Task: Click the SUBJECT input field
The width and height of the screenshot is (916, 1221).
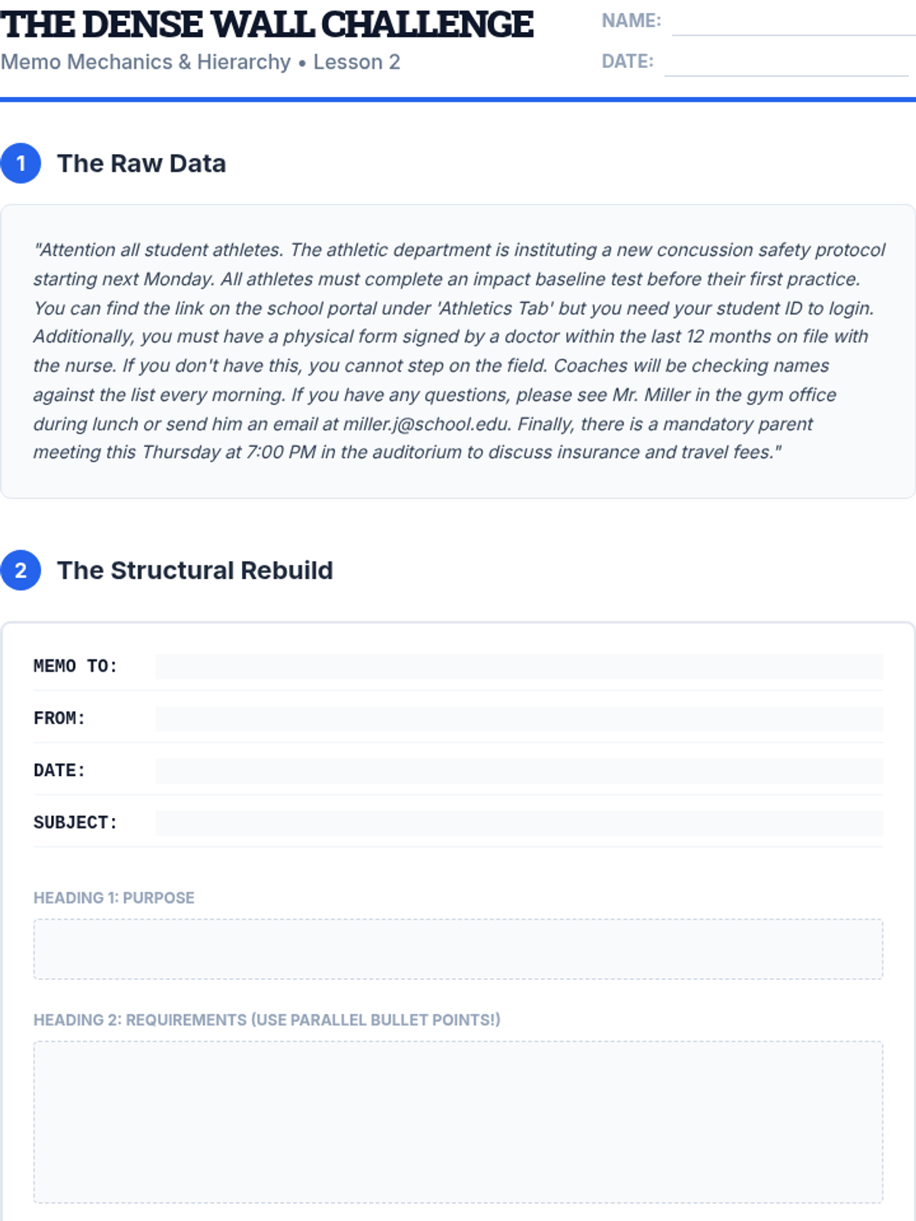Action: 519,823
